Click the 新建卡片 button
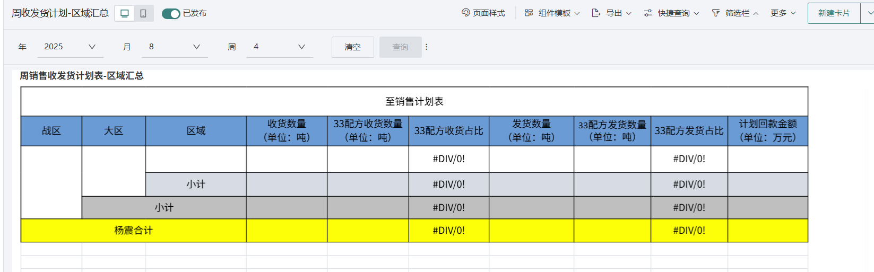Viewport: 874px width, 272px height. point(834,13)
